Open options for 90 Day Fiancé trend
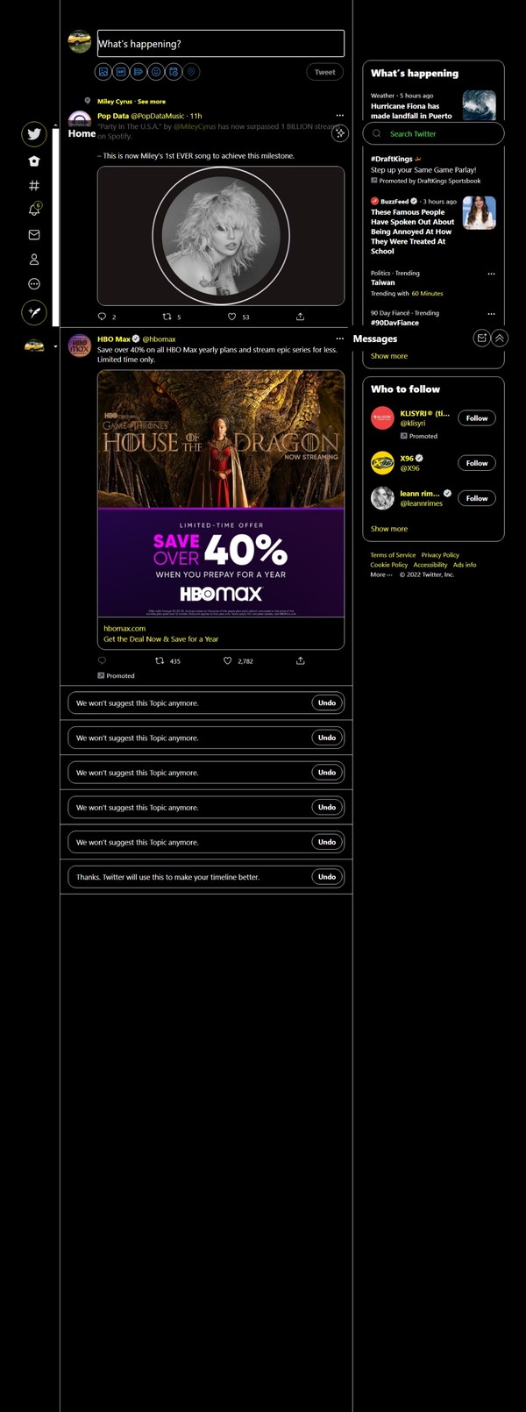 click(x=491, y=313)
